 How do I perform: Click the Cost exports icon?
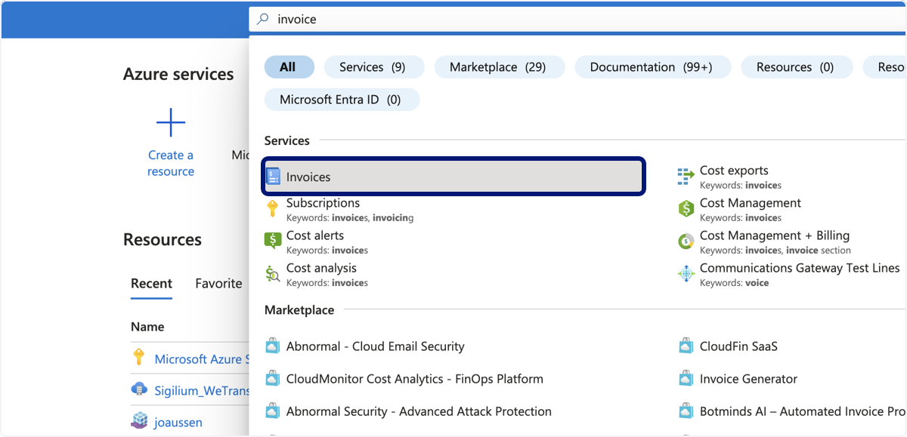click(x=686, y=177)
